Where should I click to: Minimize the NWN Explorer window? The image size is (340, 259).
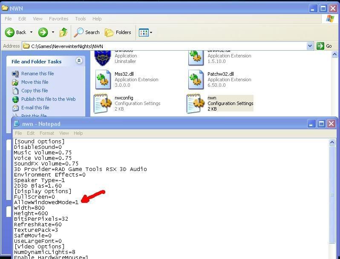point(313,9)
